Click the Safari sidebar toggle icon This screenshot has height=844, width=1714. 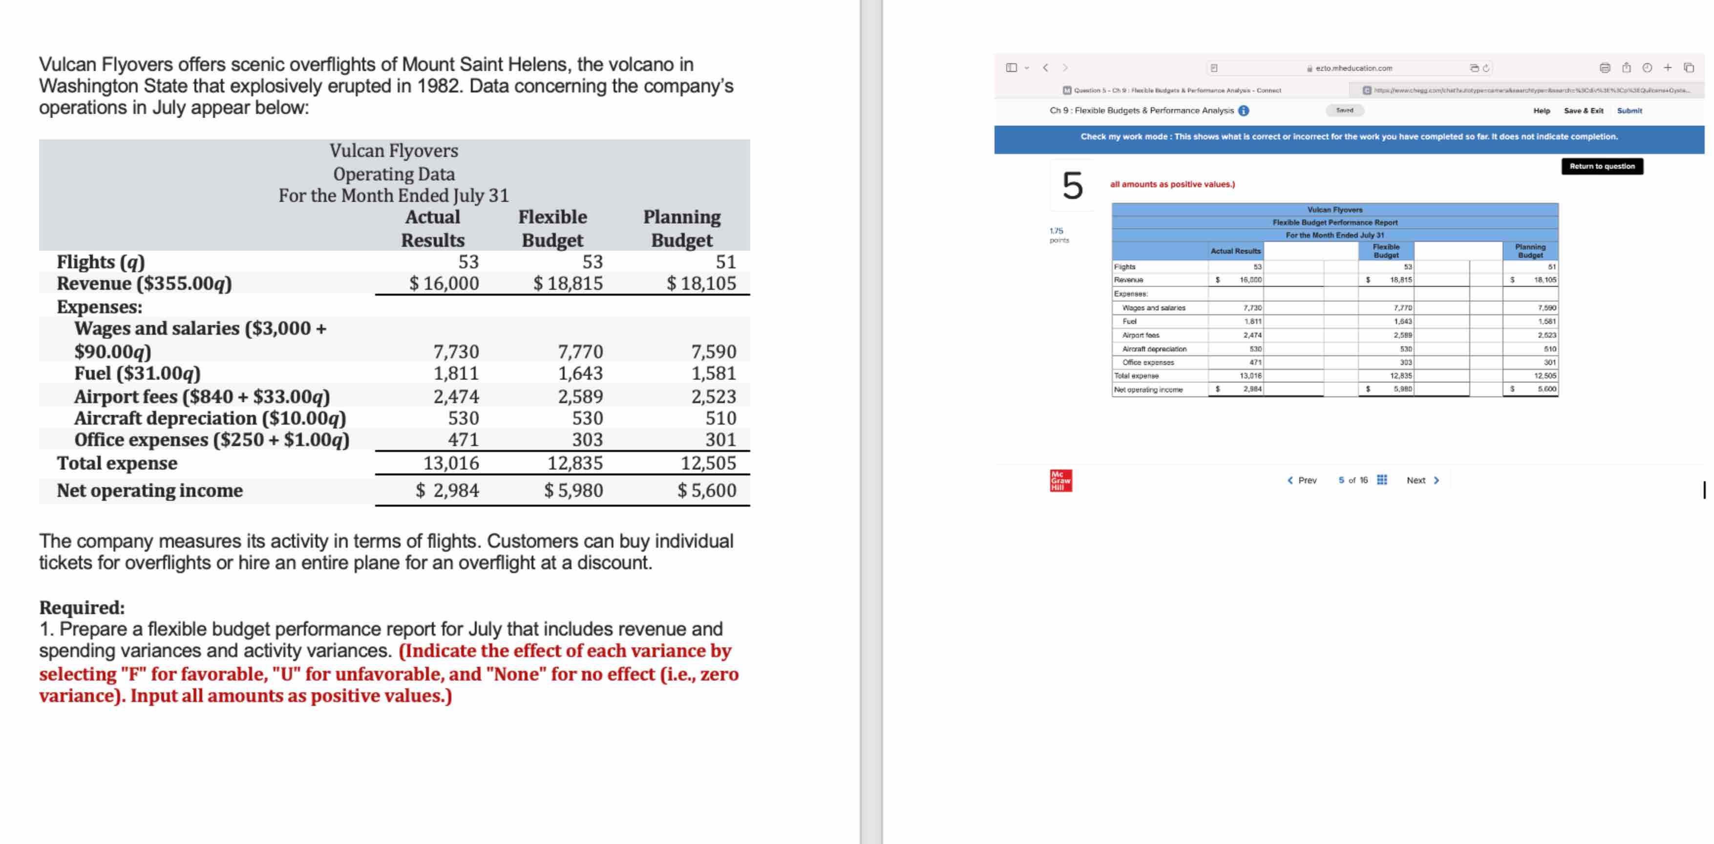click(x=1011, y=68)
